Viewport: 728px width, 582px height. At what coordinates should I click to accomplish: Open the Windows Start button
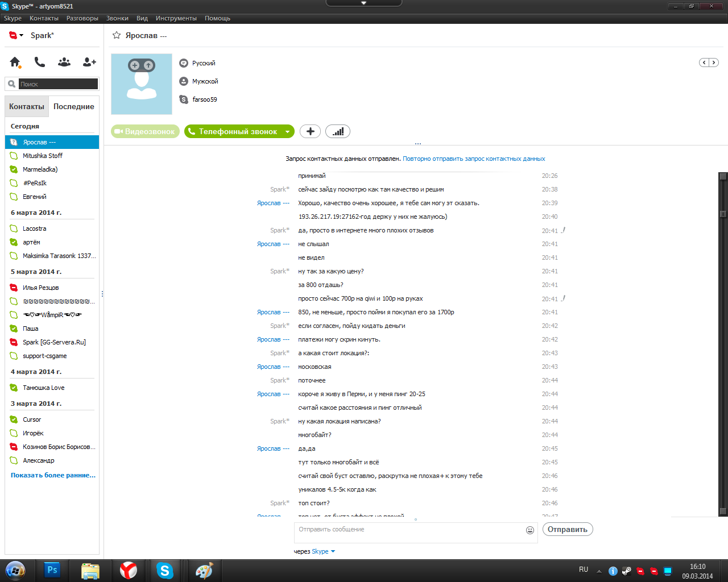pyautogui.click(x=15, y=570)
